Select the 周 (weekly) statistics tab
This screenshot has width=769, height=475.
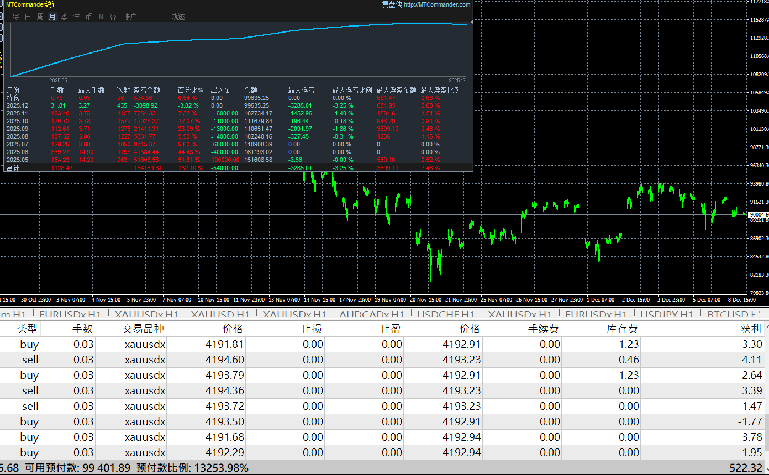coord(40,17)
